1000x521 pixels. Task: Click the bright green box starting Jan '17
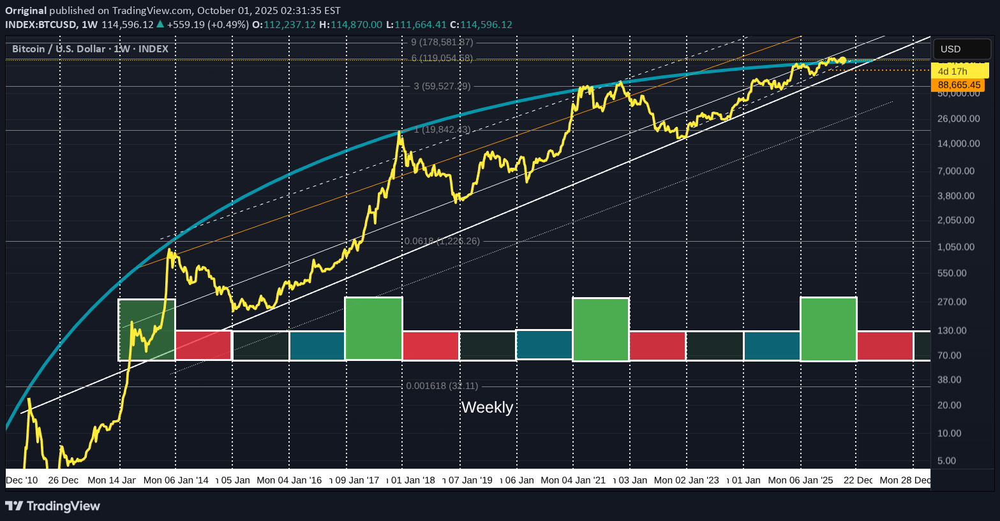(x=373, y=328)
